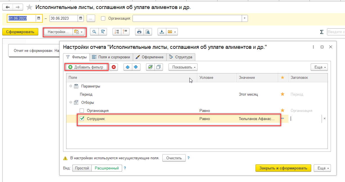345x182 pixels.
Task: Open the Организация dropdown in header
Action: coord(245,18)
